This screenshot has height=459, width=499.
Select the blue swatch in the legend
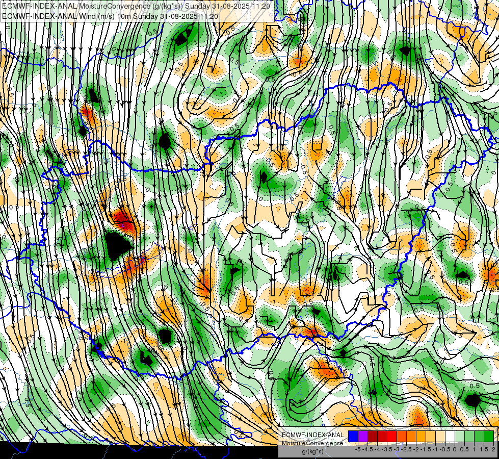point(353,436)
